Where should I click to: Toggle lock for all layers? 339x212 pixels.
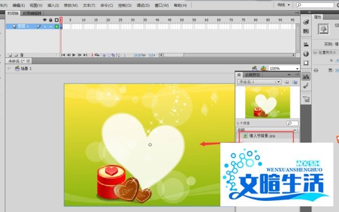click(x=51, y=20)
